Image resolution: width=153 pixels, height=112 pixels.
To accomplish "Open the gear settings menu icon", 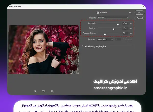I will [130, 13].
